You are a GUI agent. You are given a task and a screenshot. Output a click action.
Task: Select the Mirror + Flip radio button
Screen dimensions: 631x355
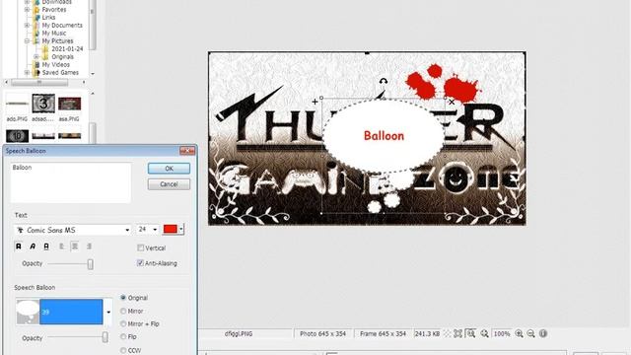[x=123, y=323]
